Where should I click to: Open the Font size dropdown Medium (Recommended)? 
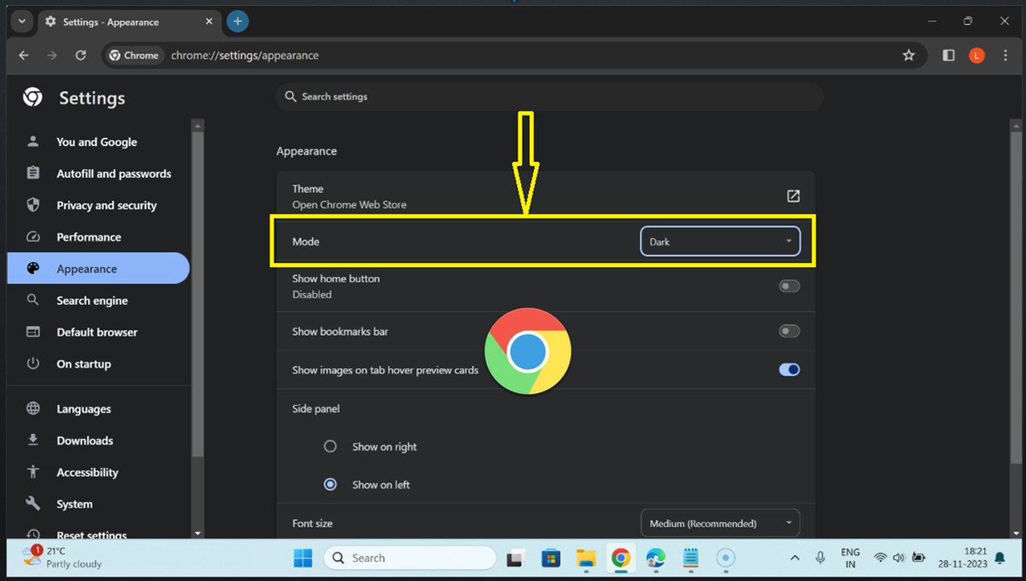pyautogui.click(x=720, y=523)
